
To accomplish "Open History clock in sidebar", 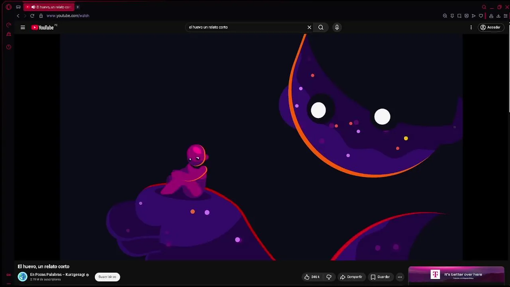I will [x=8, y=47].
